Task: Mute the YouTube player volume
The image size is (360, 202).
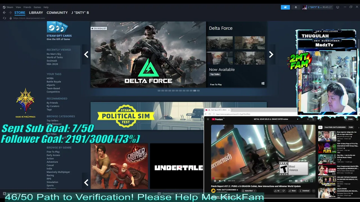Action: tap(225, 181)
